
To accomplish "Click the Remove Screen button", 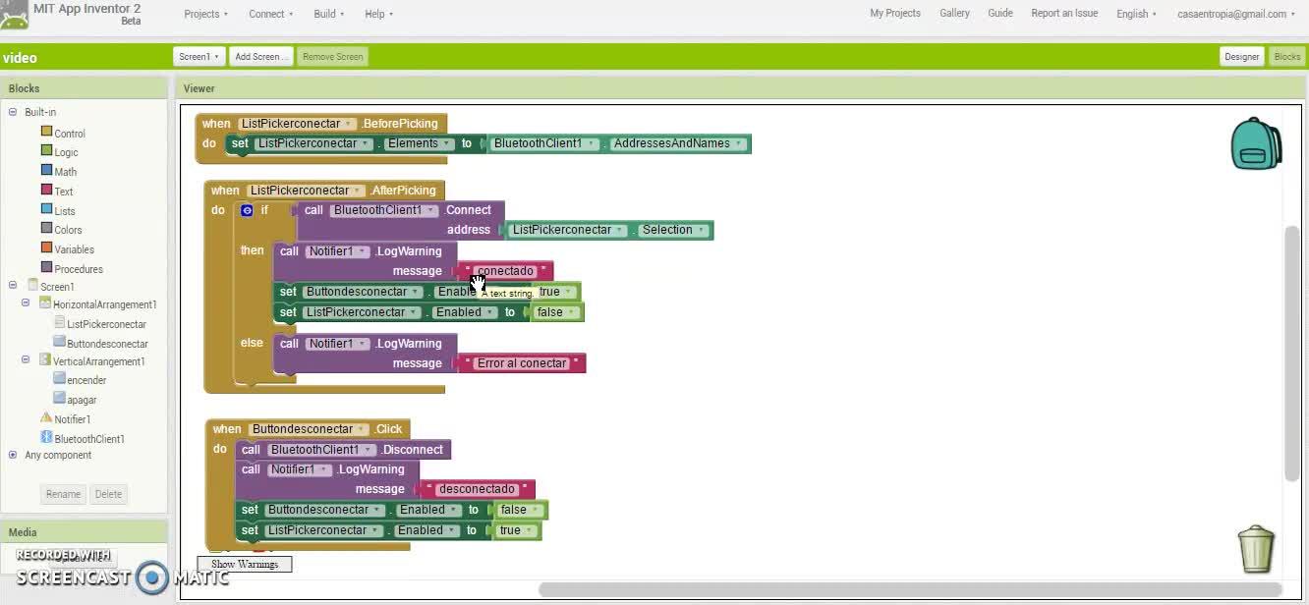I will (333, 57).
